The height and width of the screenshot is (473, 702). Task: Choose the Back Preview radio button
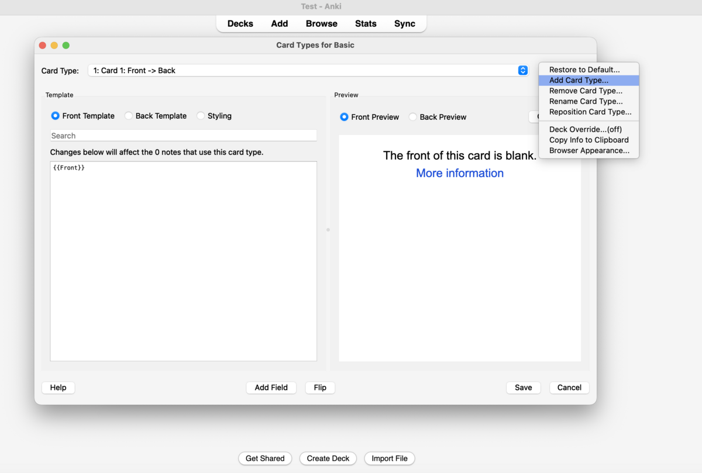pyautogui.click(x=412, y=117)
